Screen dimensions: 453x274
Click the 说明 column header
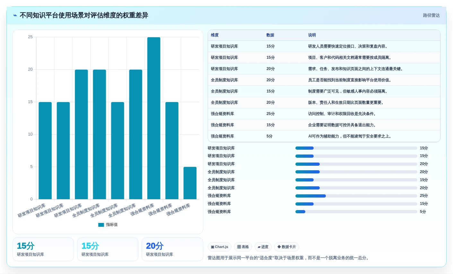coord(312,35)
